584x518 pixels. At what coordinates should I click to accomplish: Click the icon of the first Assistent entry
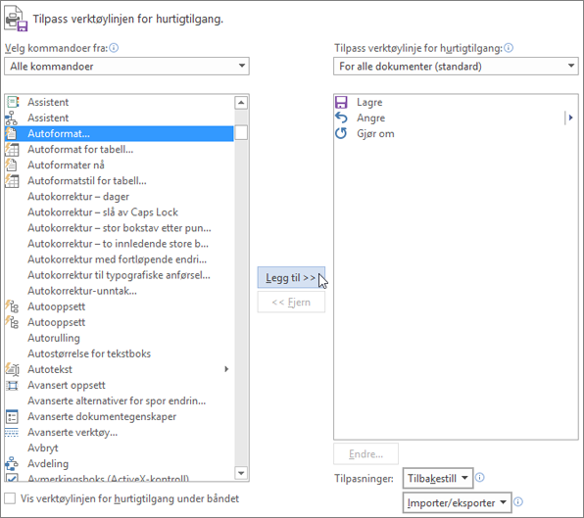[x=13, y=102]
